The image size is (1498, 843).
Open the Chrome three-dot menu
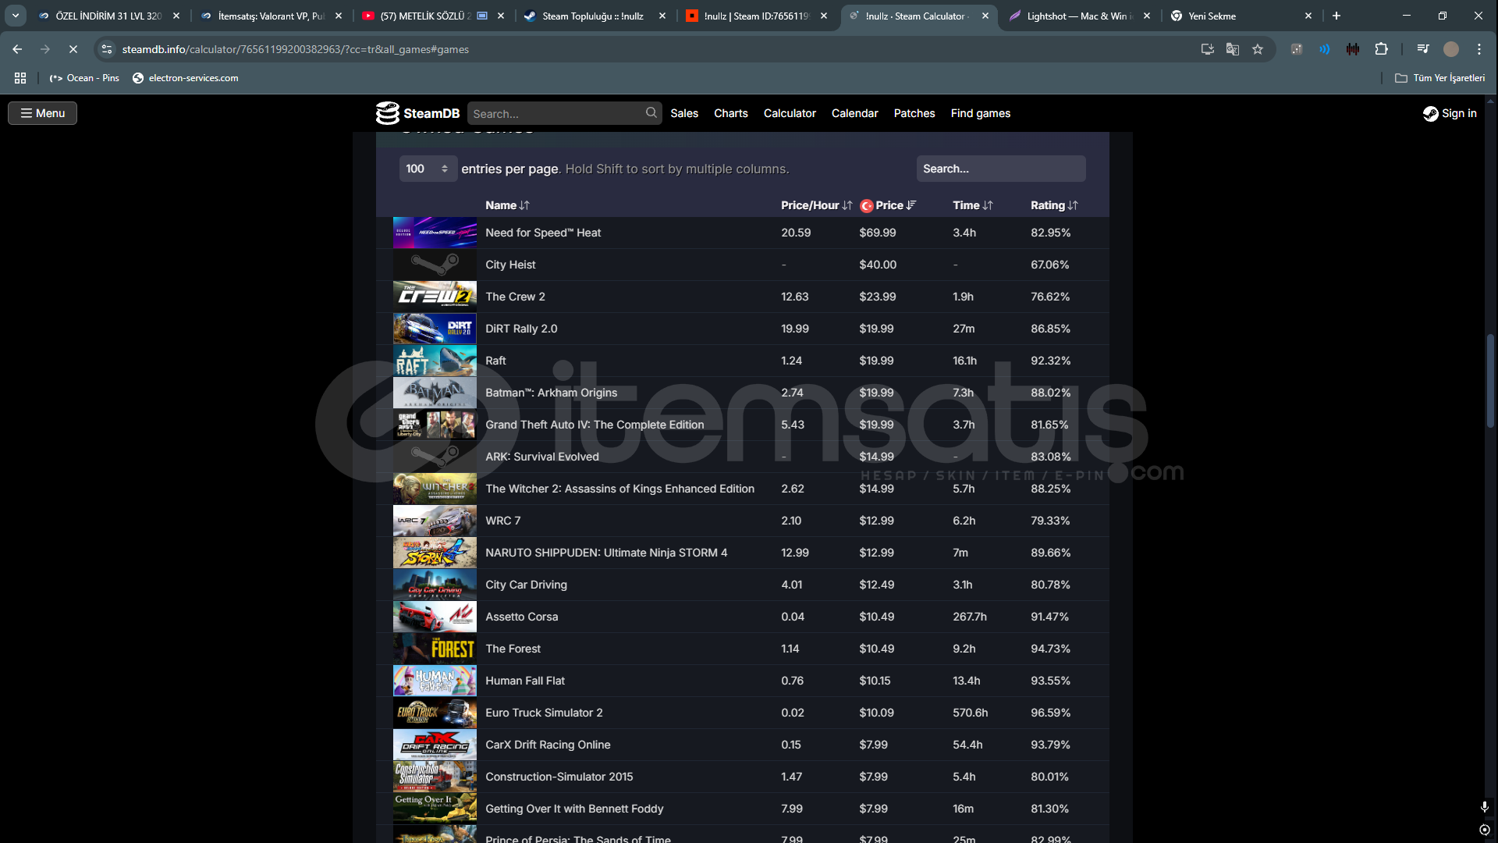1479,49
